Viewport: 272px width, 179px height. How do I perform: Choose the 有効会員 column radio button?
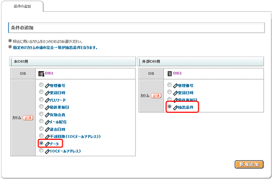point(41,114)
